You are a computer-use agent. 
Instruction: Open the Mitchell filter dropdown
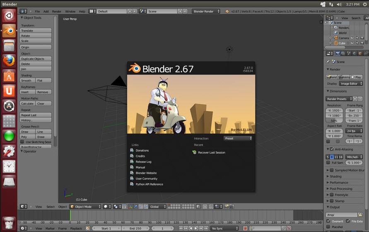coord(354,157)
